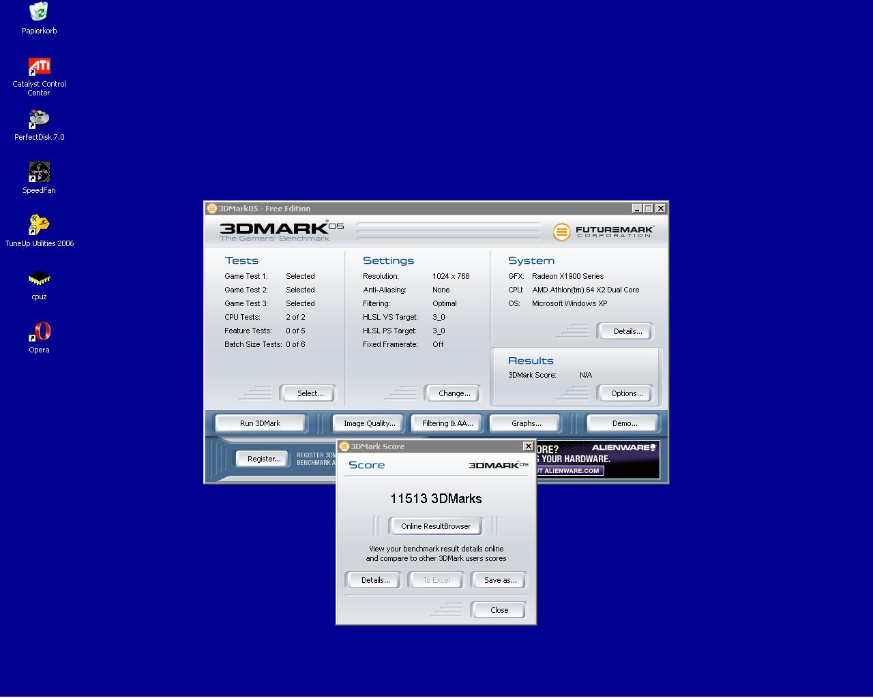This screenshot has height=698, width=873.
Task: Click the Fixed Framerate Off value
Action: pos(438,344)
